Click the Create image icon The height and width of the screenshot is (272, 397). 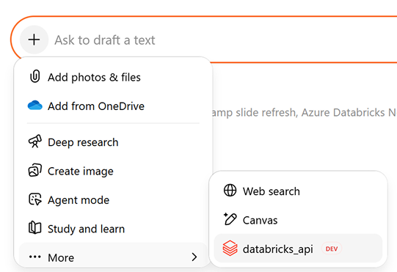coord(35,170)
